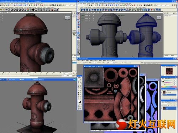The image size is (178, 133).
Task: Open the mode dropdown in Photoshop options bar
Action: pos(111,63)
